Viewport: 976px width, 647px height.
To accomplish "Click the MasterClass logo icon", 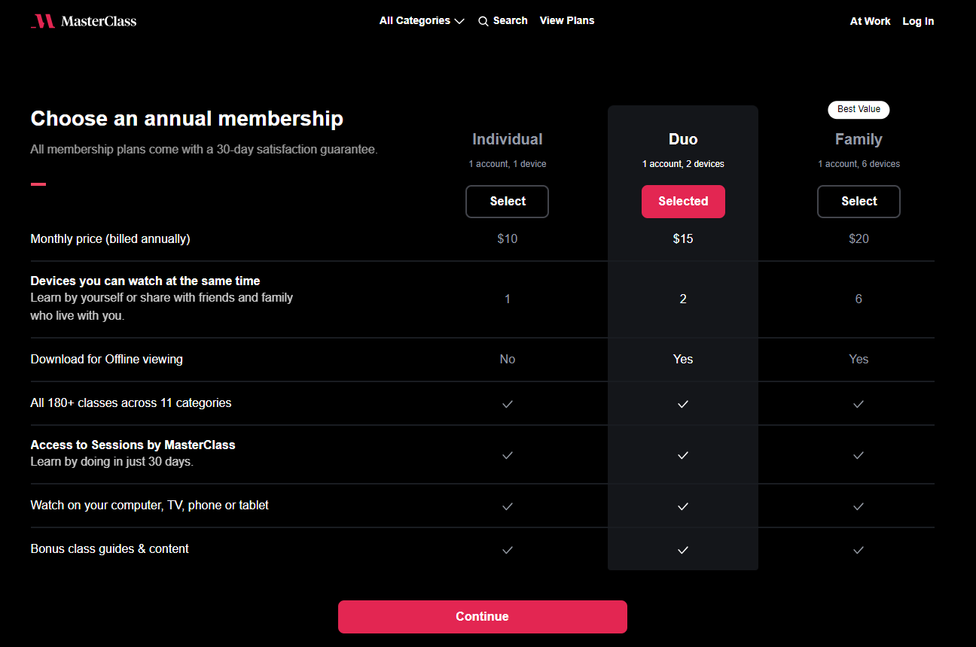I will [x=43, y=21].
